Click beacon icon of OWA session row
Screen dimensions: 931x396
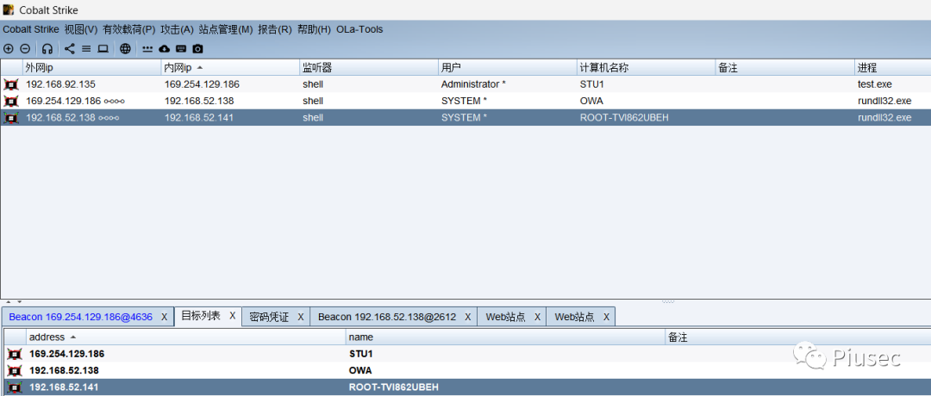pos(11,101)
